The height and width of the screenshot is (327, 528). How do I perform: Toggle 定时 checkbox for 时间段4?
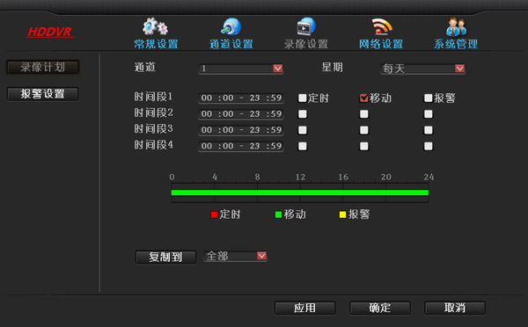pyautogui.click(x=303, y=146)
